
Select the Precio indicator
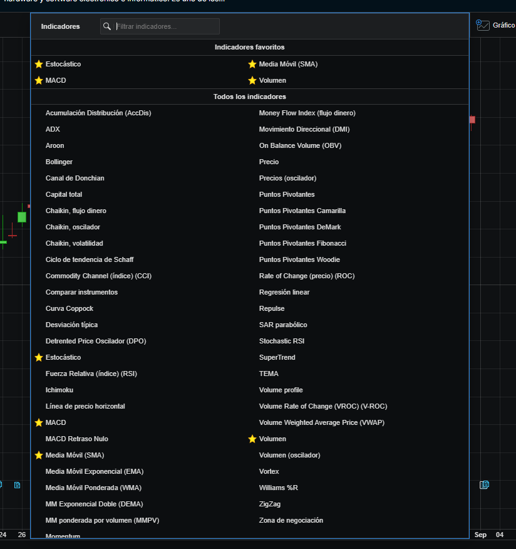click(269, 162)
